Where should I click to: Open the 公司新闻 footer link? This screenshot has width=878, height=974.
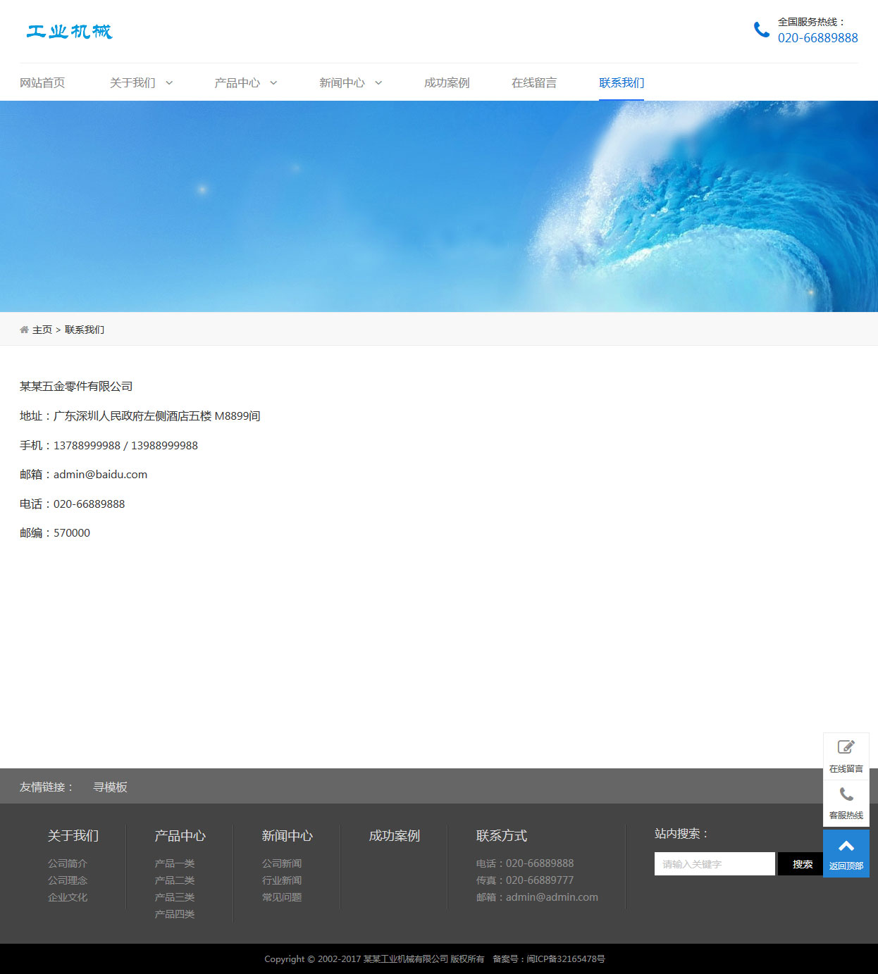coord(282,863)
